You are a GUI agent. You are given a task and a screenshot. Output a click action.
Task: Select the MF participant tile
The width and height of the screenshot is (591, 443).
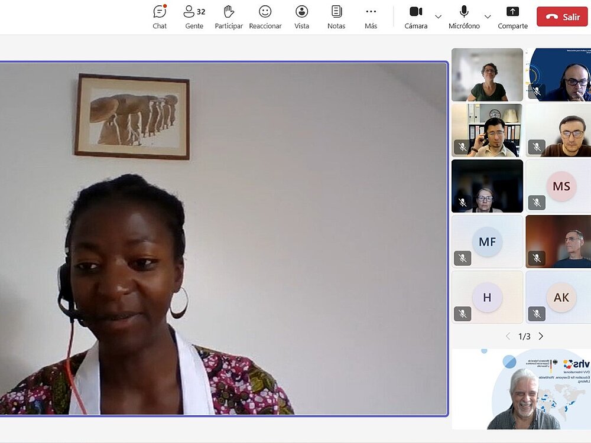(x=487, y=242)
